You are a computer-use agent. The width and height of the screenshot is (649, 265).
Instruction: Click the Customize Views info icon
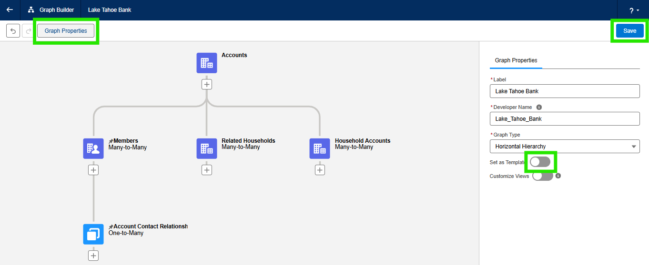(x=558, y=176)
